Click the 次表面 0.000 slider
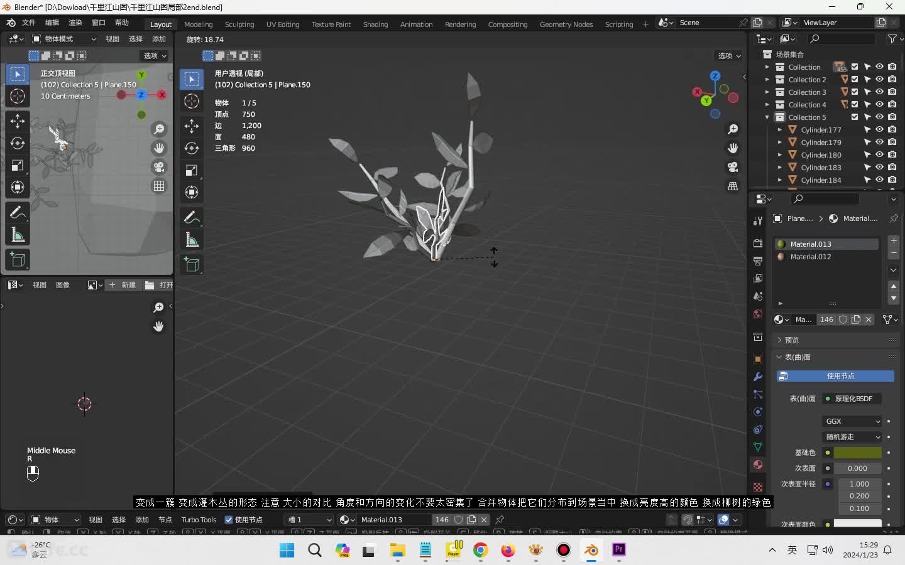The height and width of the screenshot is (565, 905). click(858, 468)
